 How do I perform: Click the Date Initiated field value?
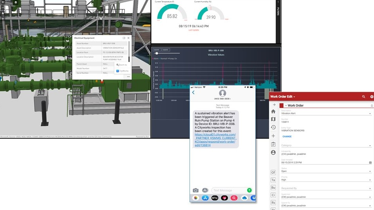pyautogui.click(x=291, y=163)
